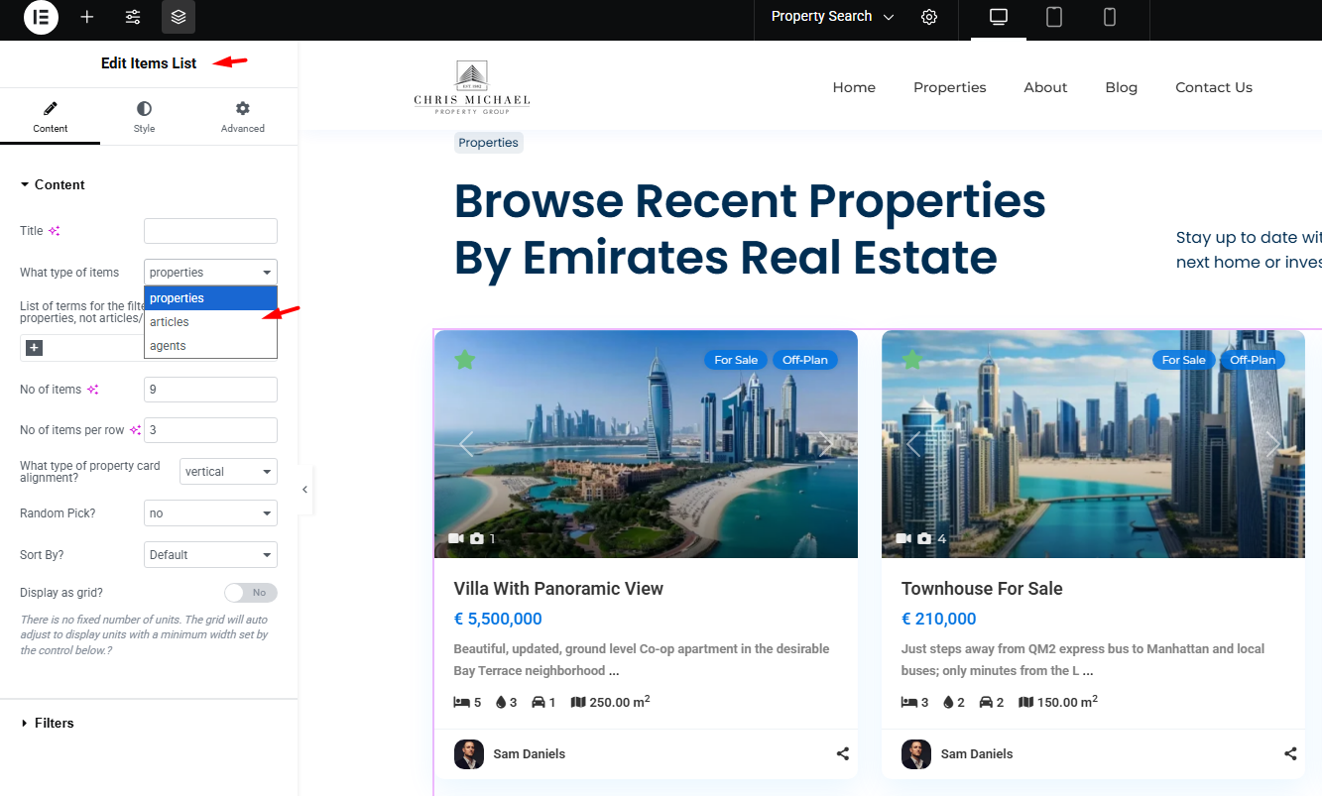This screenshot has height=796, width=1322.
Task: Toggle the Display as grid switch
Action: 251,593
